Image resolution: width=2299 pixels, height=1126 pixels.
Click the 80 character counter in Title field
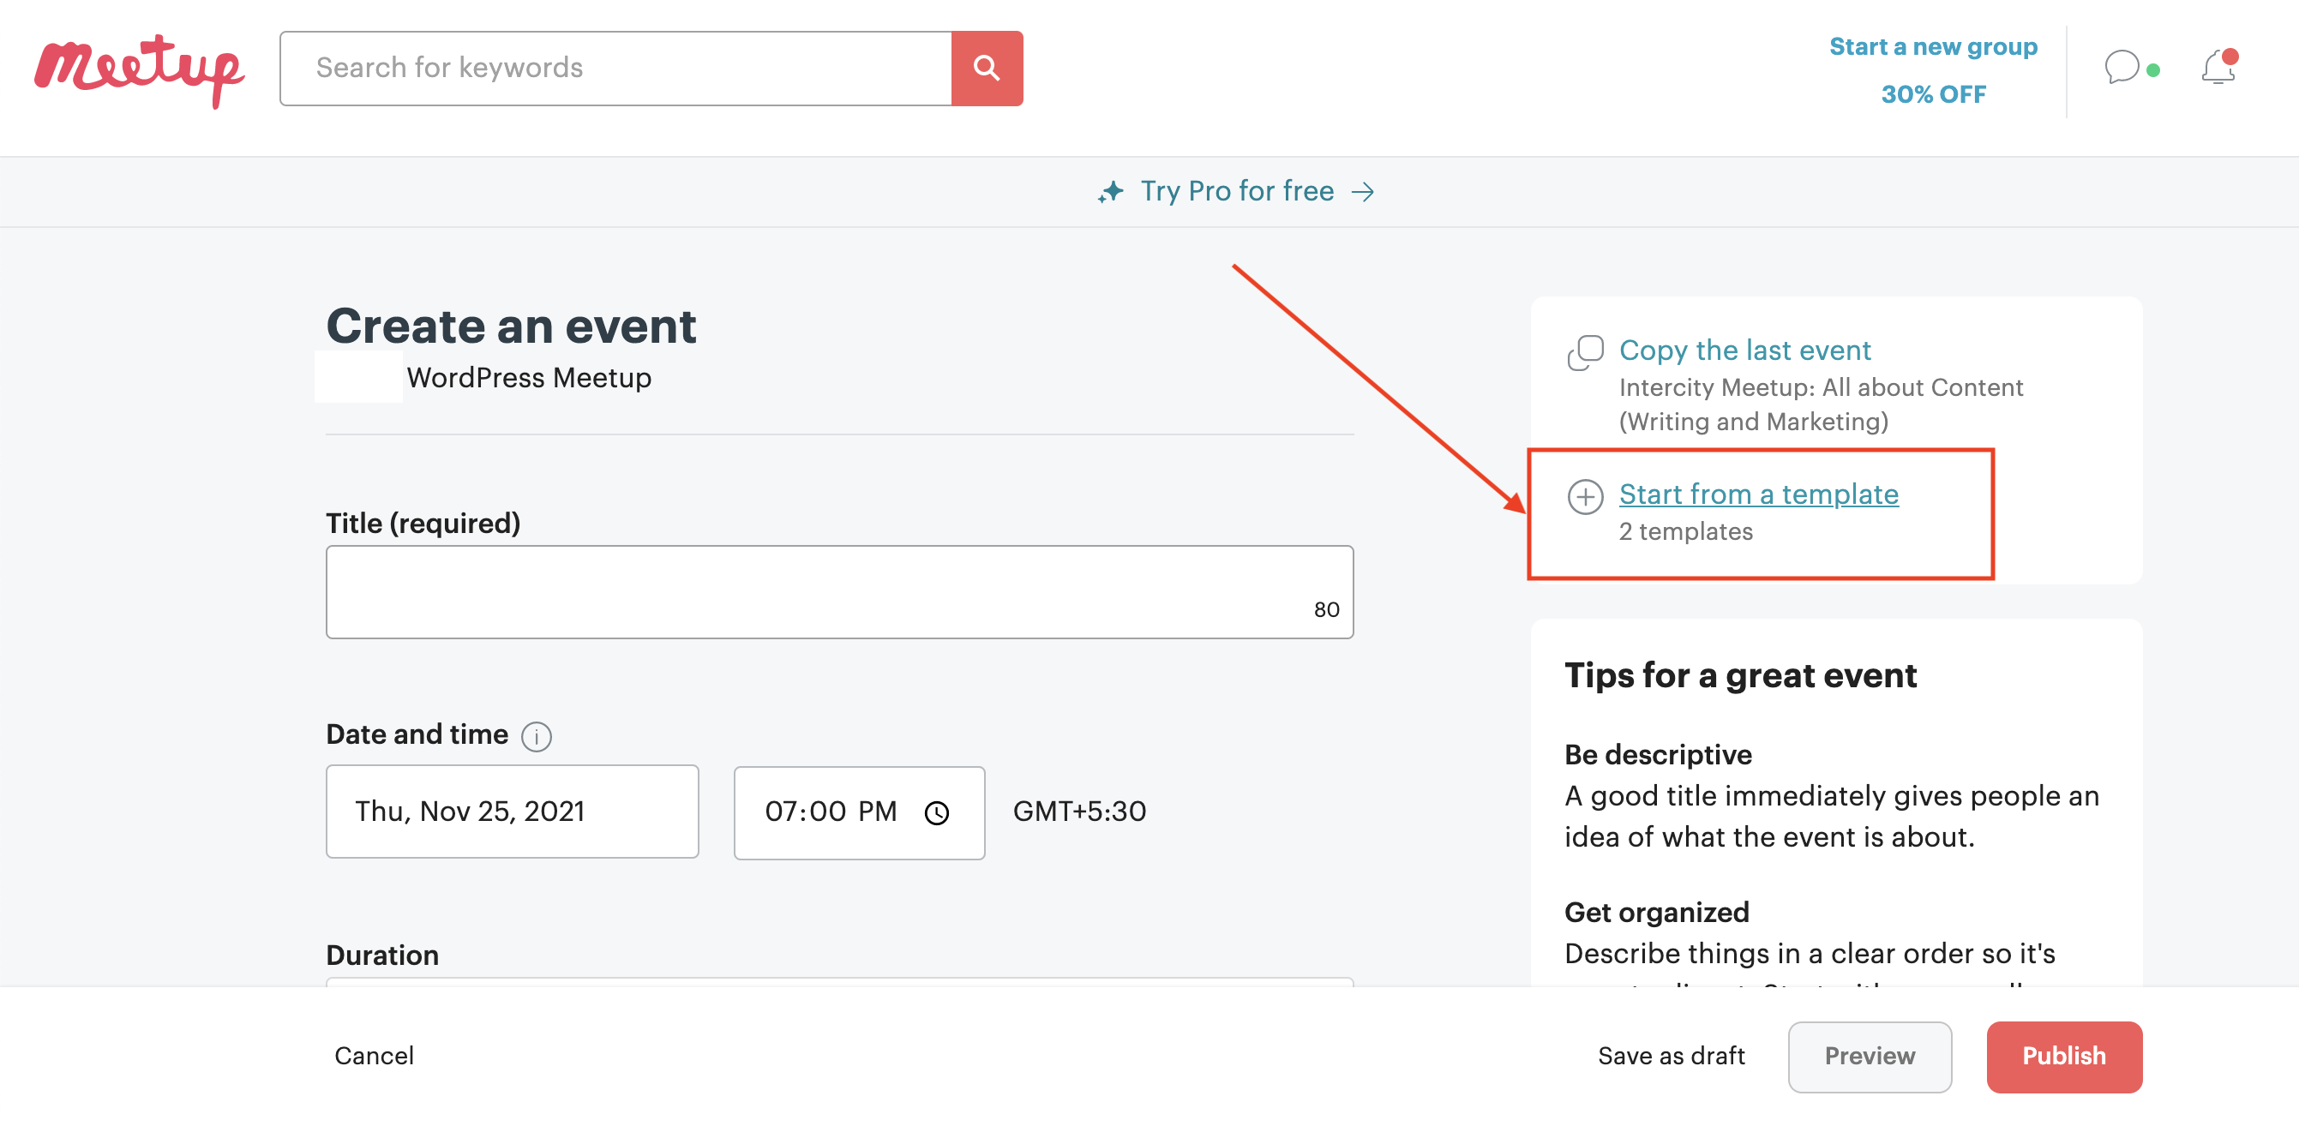pos(1325,609)
